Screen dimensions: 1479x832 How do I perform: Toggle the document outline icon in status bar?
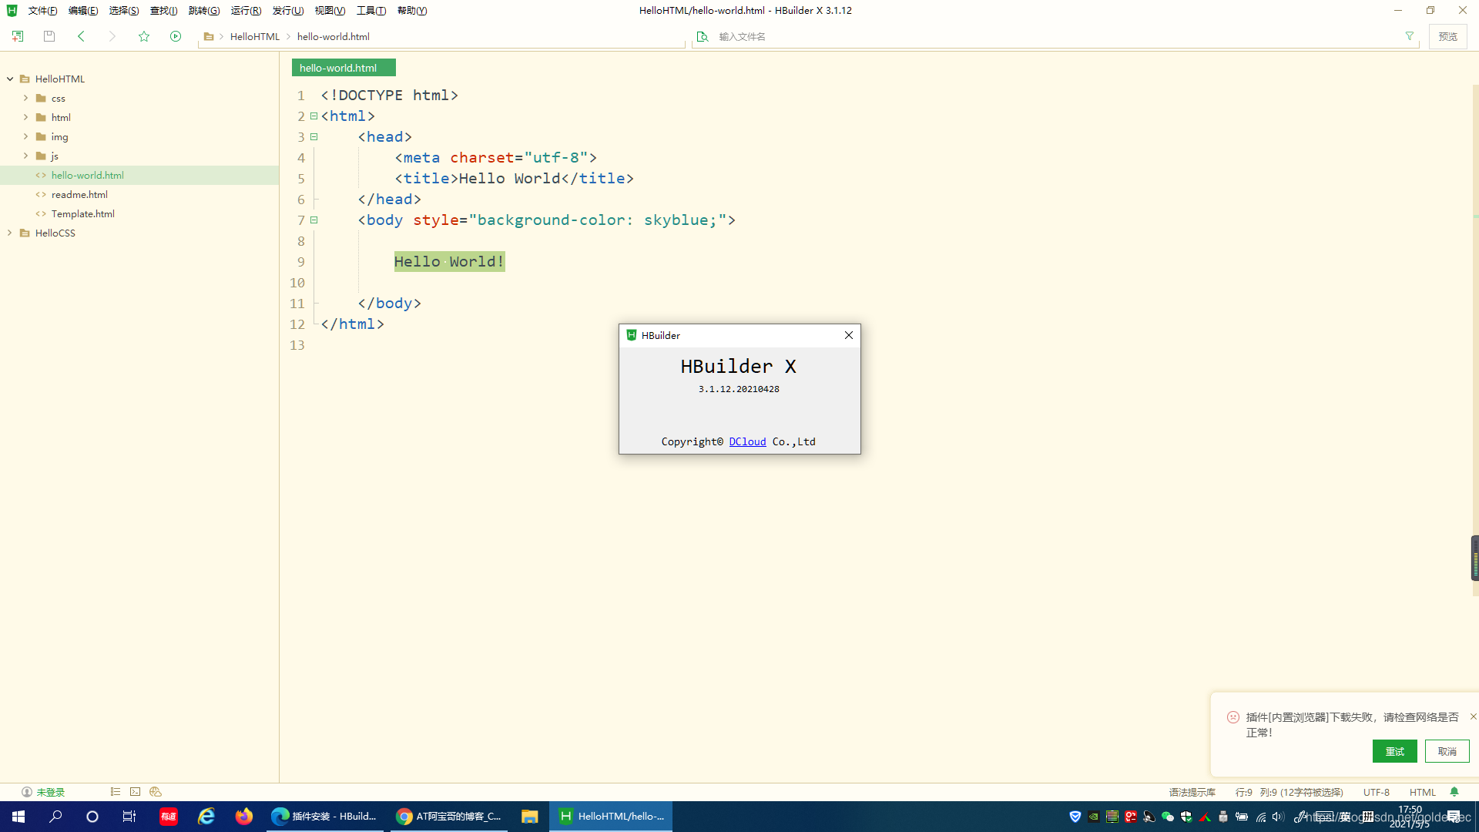coord(116,792)
